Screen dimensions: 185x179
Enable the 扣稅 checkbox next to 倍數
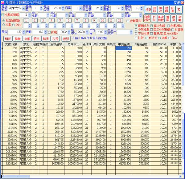(49, 32)
